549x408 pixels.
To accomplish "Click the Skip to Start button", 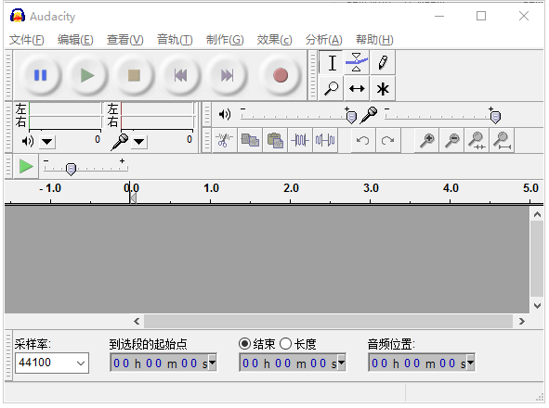I will pyautogui.click(x=180, y=75).
